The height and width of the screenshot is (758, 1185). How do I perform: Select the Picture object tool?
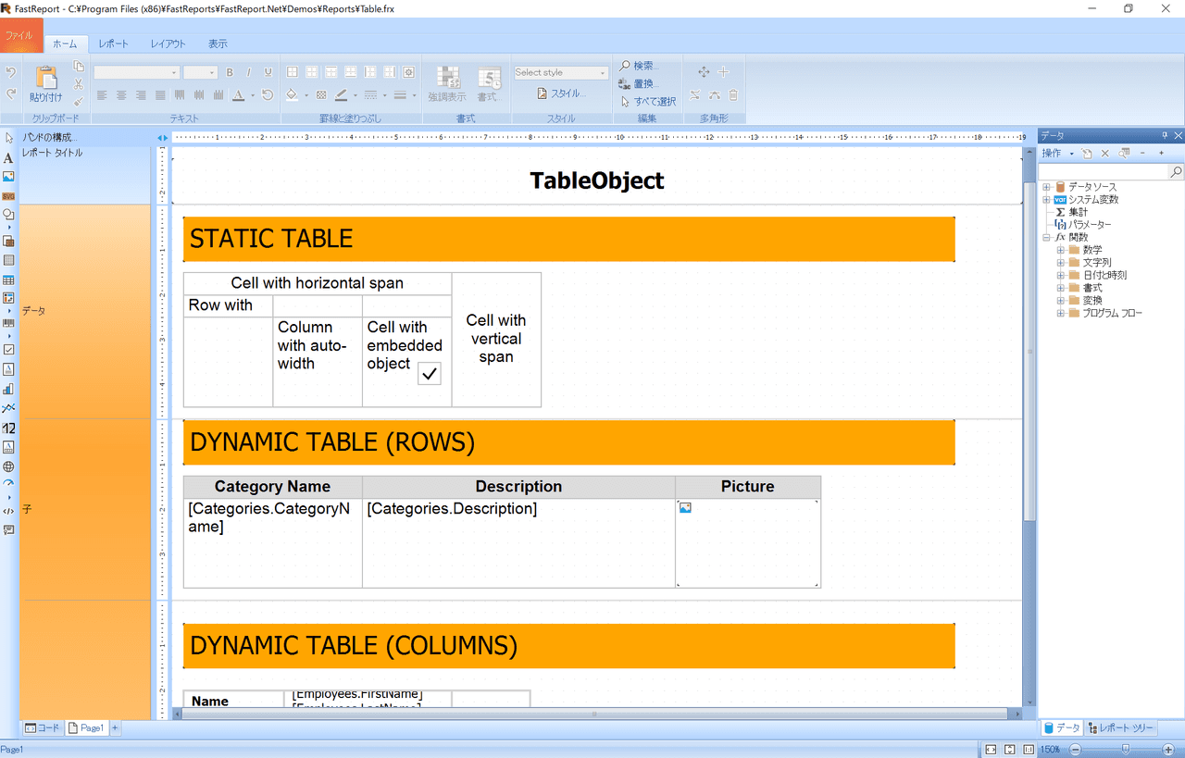(x=8, y=176)
